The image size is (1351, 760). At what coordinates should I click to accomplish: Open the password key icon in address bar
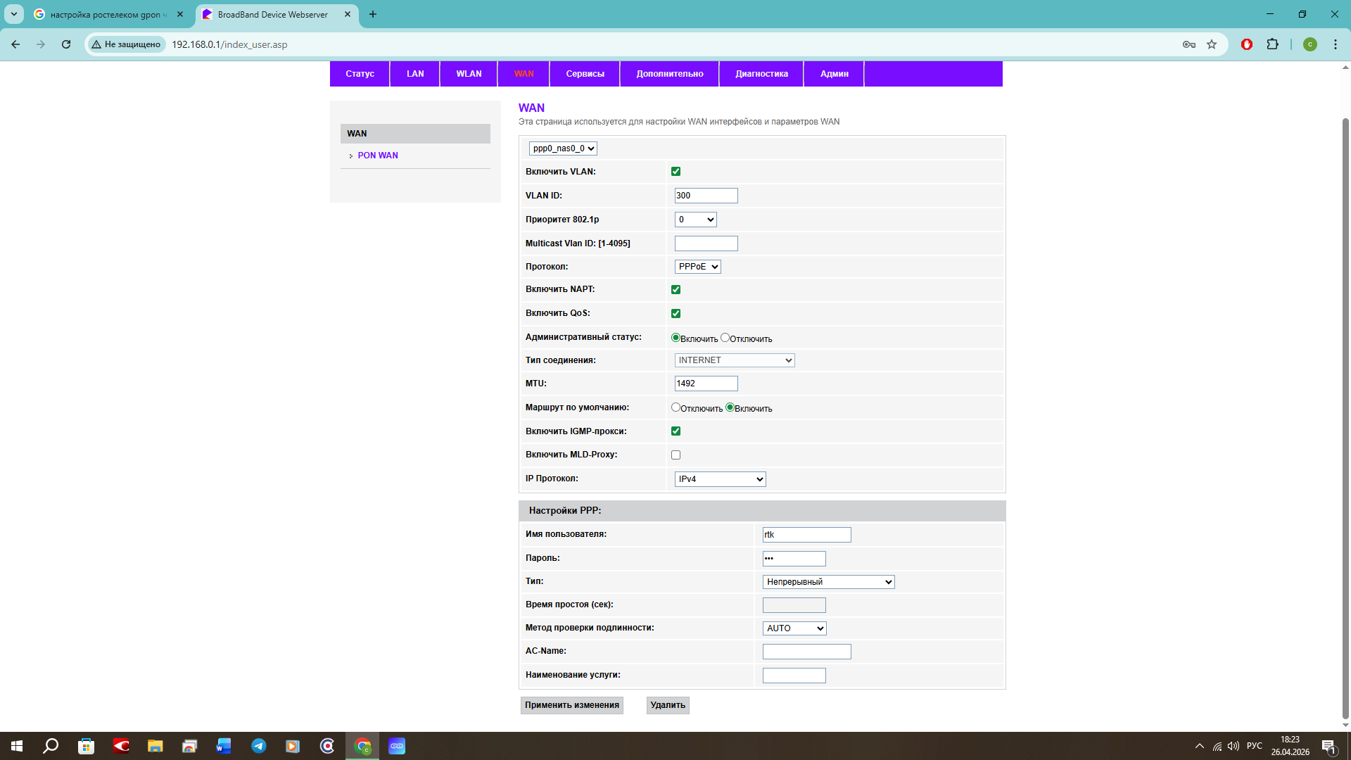coord(1189,44)
